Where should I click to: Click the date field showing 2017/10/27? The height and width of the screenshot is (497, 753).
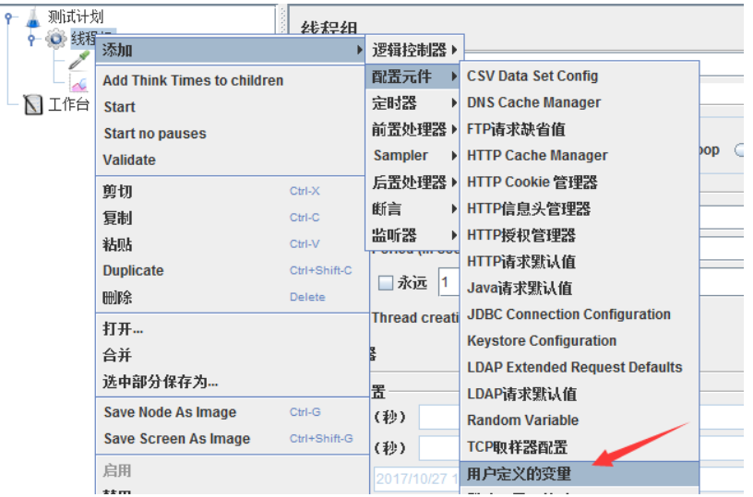click(417, 479)
